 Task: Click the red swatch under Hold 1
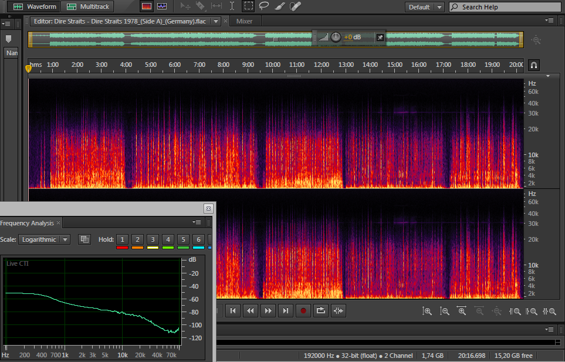[122, 248]
